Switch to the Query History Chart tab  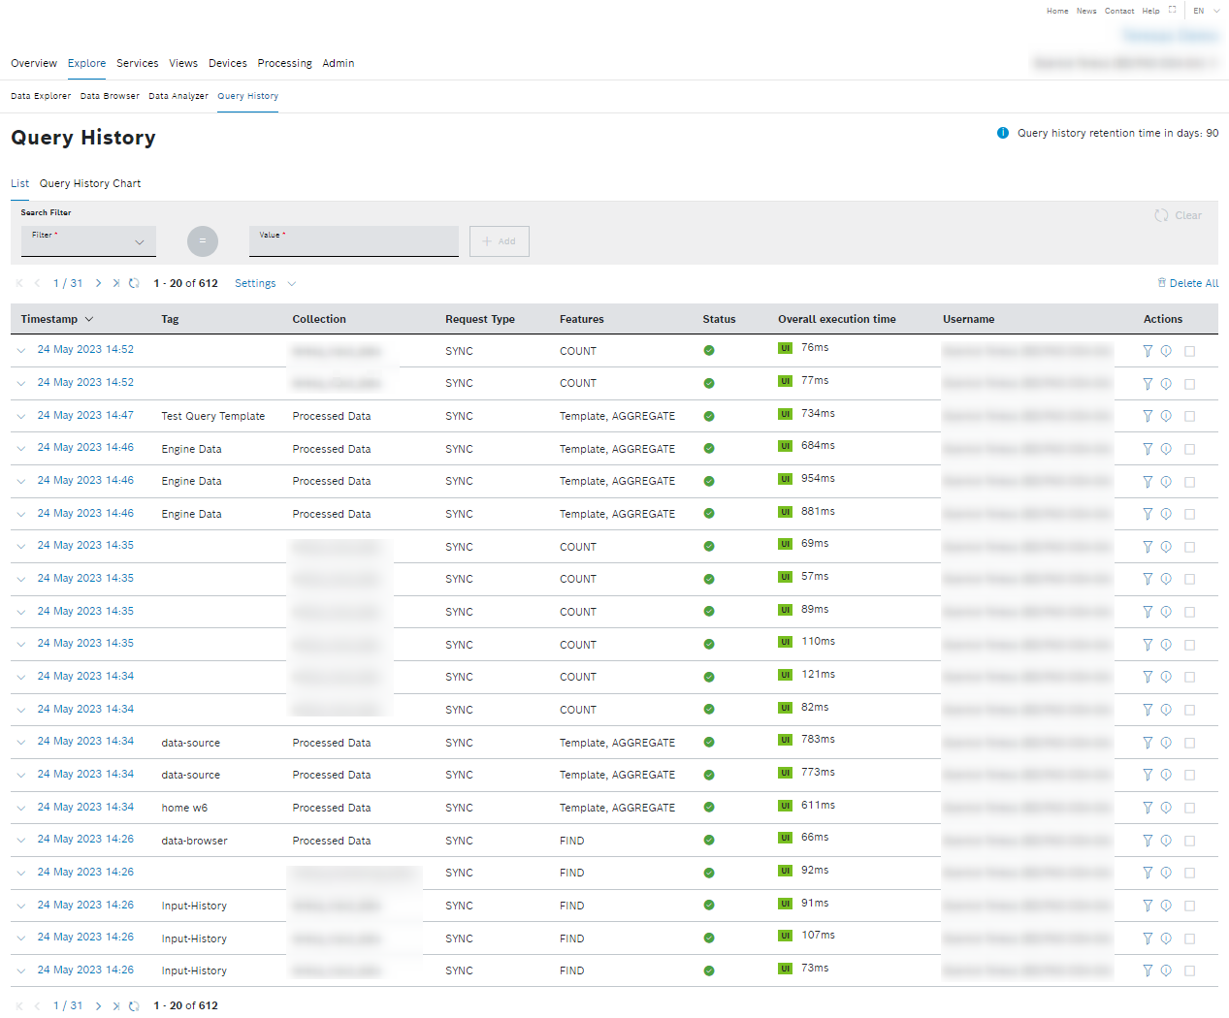90,183
